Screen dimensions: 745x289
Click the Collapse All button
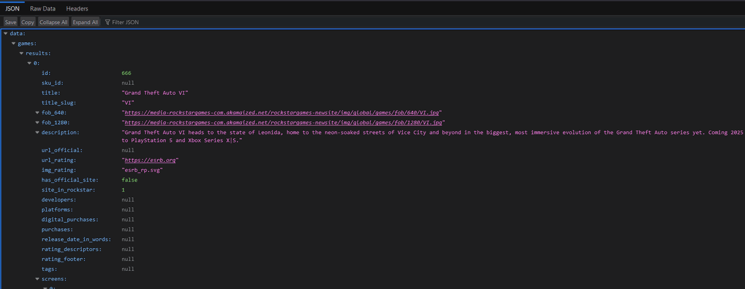click(x=53, y=22)
